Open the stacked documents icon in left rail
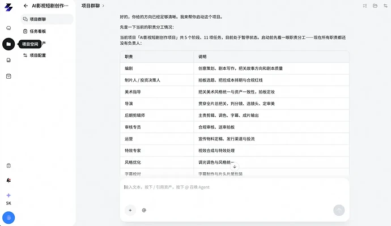The width and height of the screenshot is (391, 226). [8, 60]
